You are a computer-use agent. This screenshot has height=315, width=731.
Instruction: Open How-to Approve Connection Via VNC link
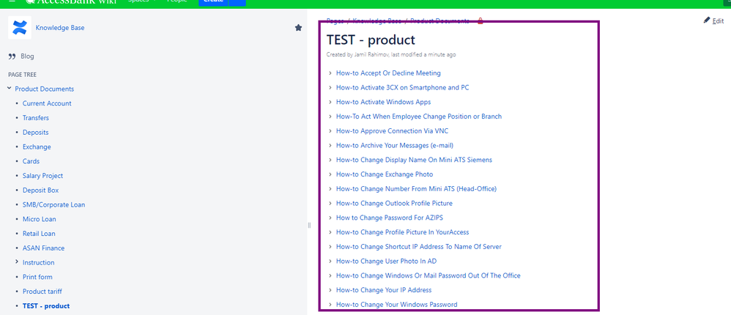(392, 131)
